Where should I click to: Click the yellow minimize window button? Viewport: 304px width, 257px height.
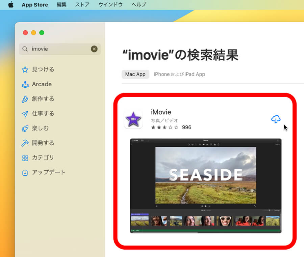33,33
